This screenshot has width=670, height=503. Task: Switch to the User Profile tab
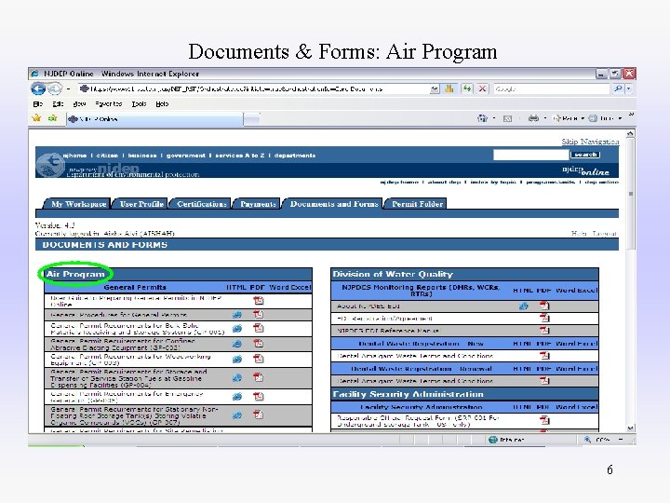tap(141, 204)
